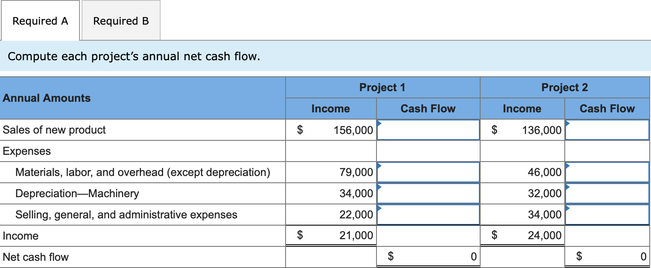The width and height of the screenshot is (651, 268).
Task: Click blue flag on Project 1 Sales cash flow cell
Action: (x=379, y=123)
